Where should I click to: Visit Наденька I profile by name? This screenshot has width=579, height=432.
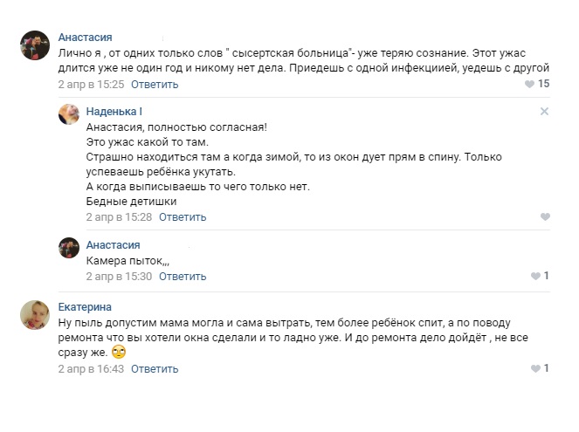coord(114,112)
